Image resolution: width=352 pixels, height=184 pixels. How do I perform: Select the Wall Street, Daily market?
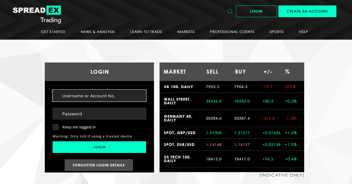232,101
